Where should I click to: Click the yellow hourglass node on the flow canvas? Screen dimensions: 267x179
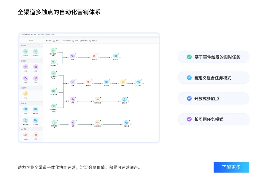point(123,82)
